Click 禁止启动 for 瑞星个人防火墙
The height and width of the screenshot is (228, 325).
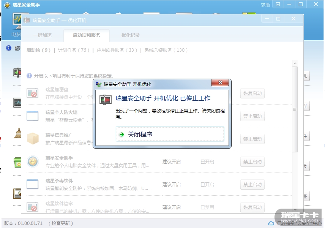coord(252,116)
